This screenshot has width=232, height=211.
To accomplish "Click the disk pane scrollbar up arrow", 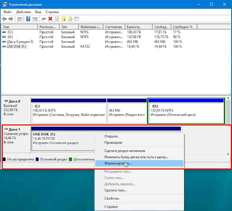I will pos(228,98).
